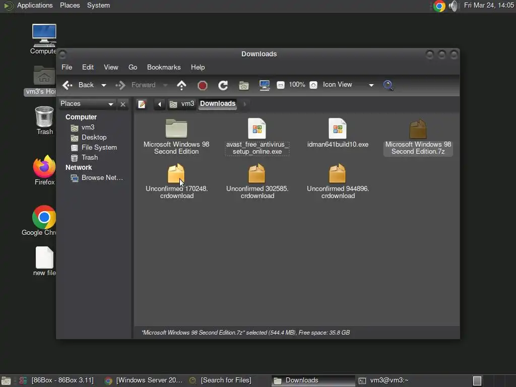Viewport: 516px width, 387px height.
Task: Select Microsoft Windows 98 Second Edition folder
Action: pos(176,137)
